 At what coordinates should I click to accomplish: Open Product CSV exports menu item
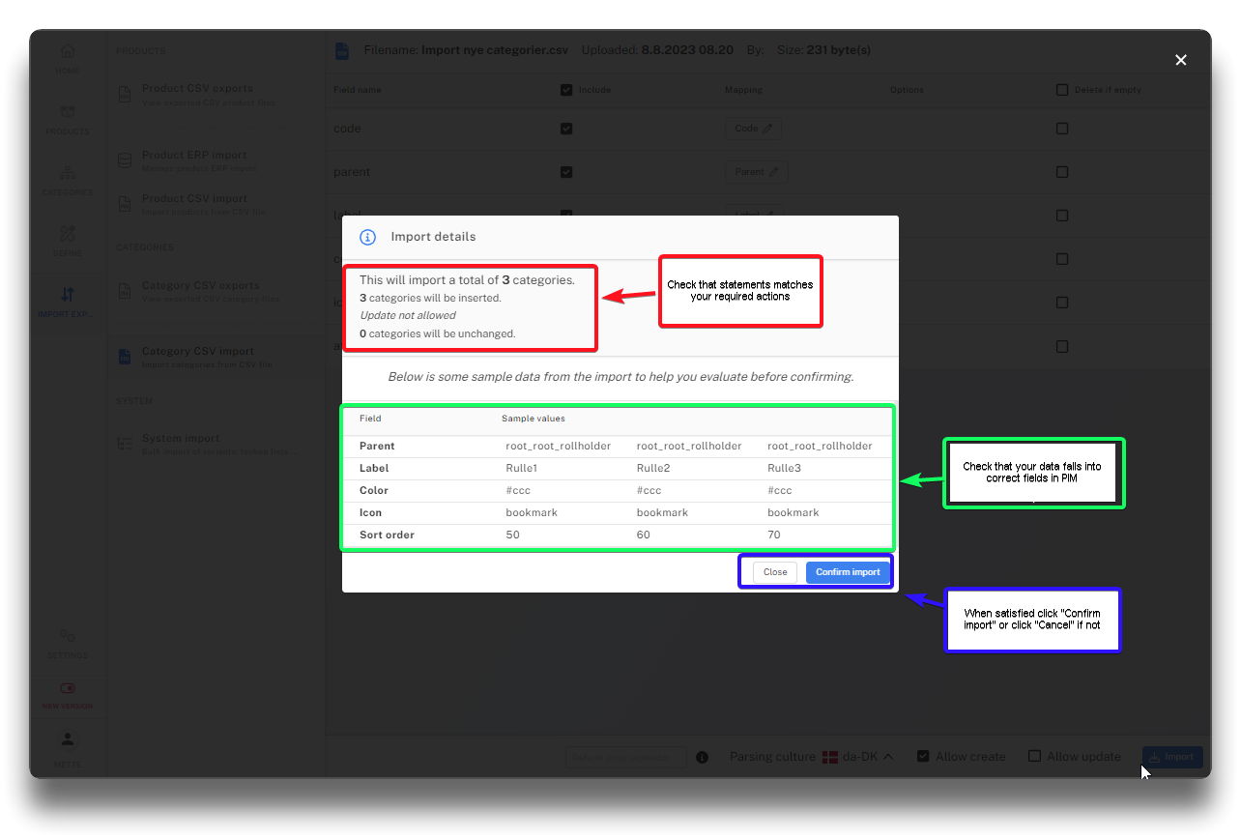click(197, 94)
